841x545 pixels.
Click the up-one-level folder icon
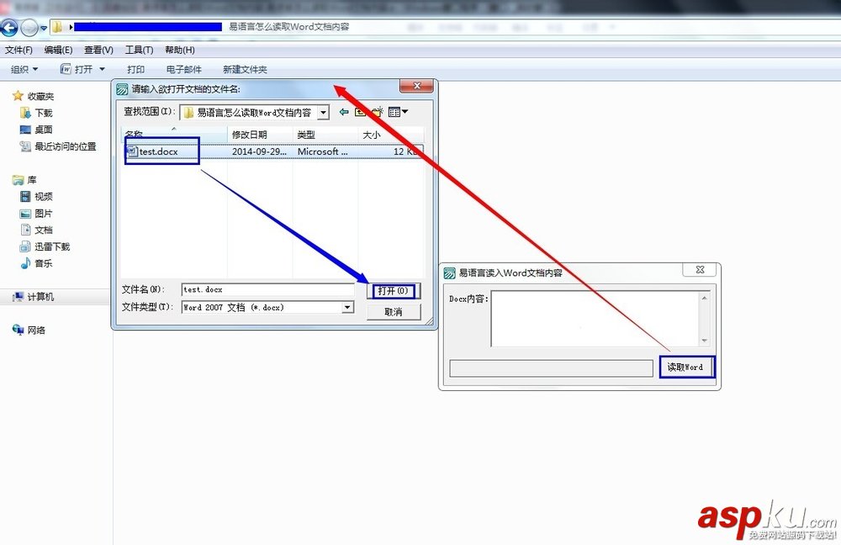coord(361,112)
